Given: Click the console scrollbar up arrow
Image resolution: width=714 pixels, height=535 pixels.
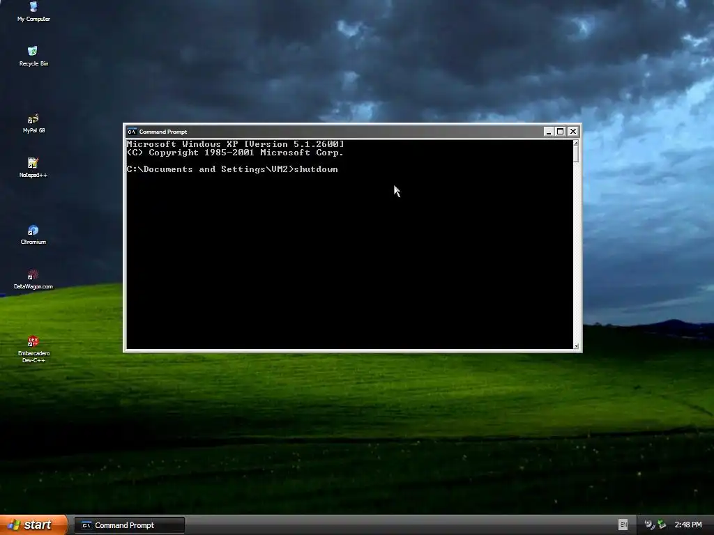Looking at the screenshot, I should point(576,143).
